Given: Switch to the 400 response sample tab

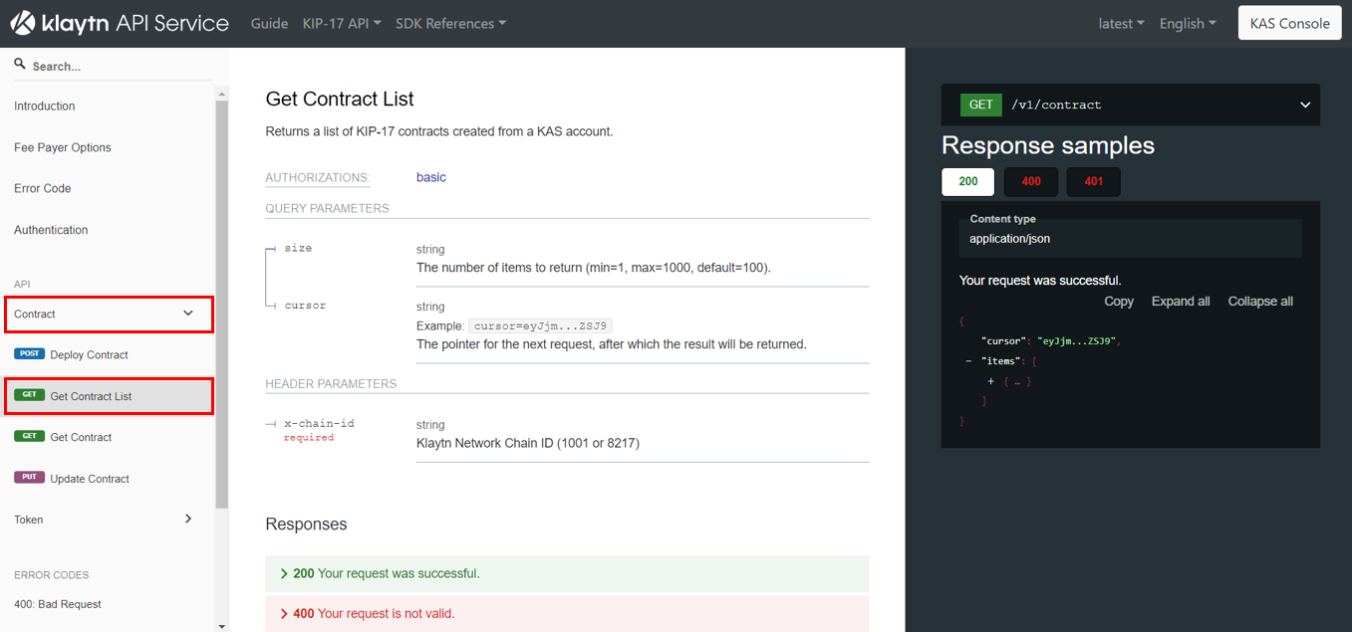Looking at the screenshot, I should point(1031,181).
